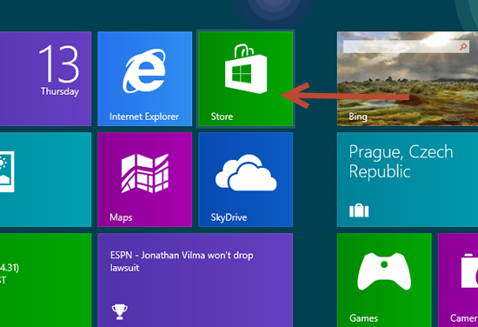The image size is (478, 327).
Task: Open the SkyDrive cloud tile
Action: [x=245, y=179]
